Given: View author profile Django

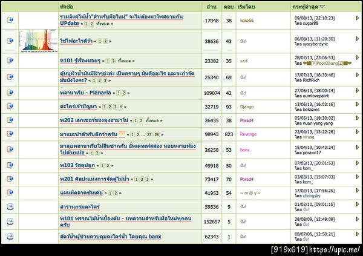Looking at the screenshot, I should tap(247, 107).
